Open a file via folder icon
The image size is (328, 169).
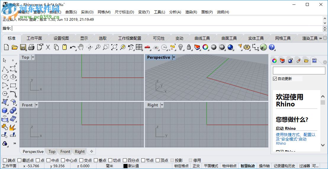click(15, 47)
